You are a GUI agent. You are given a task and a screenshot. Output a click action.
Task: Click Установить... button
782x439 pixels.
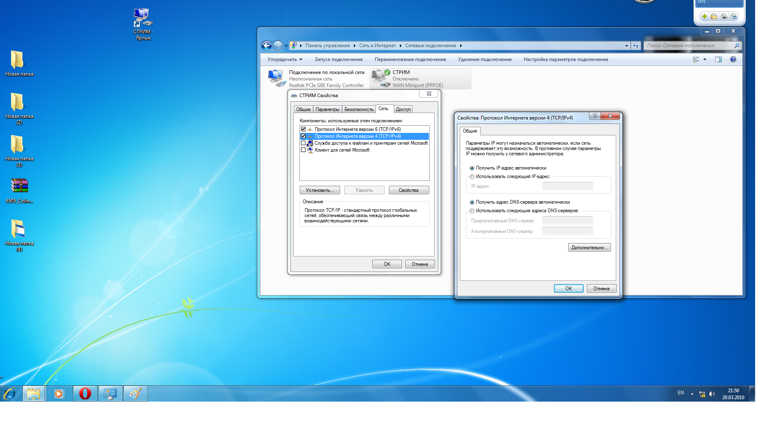coord(320,190)
